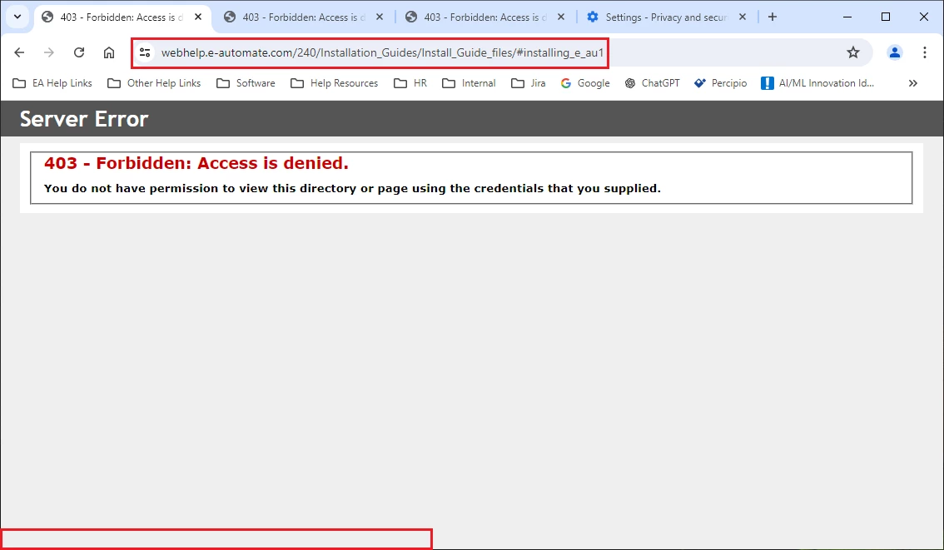Open the ChatGPT bookmark
Viewport: 944px width, 550px height.
tap(652, 83)
